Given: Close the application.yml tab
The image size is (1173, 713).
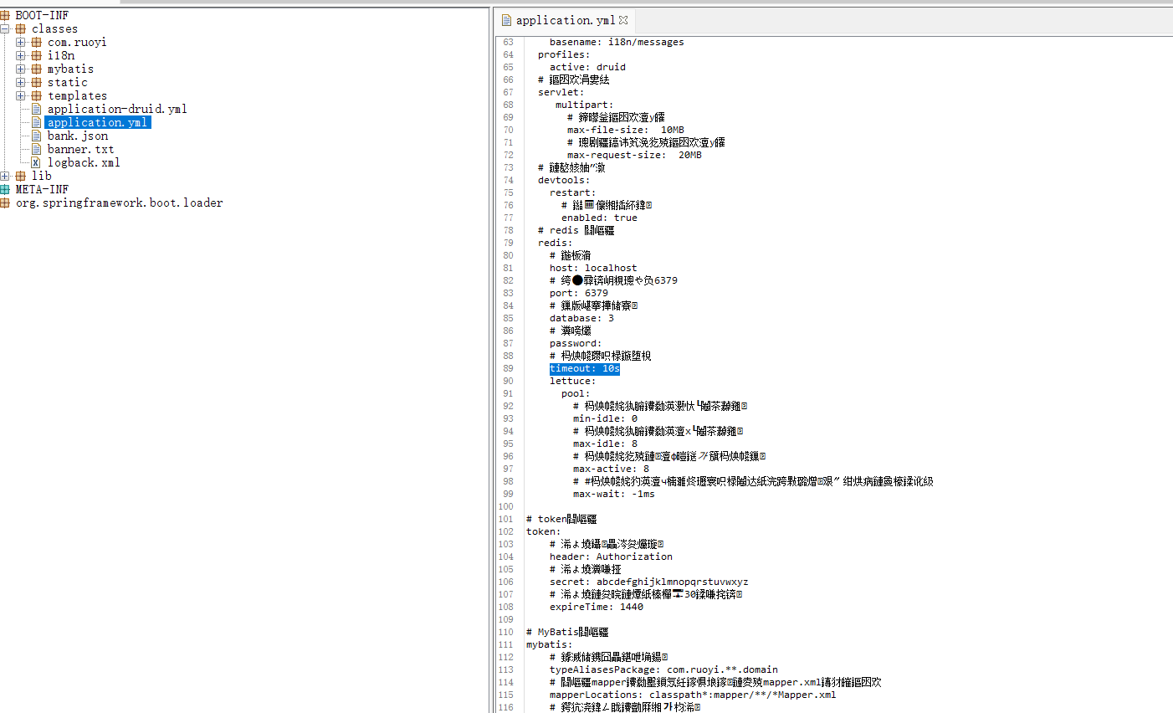Looking at the screenshot, I should 623,20.
